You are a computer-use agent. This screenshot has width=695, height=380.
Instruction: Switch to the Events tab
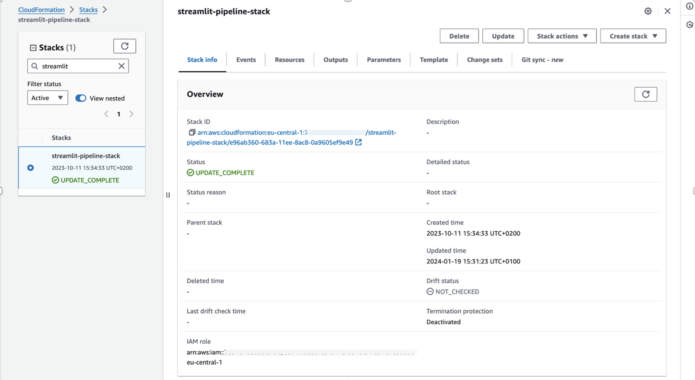[x=246, y=60]
